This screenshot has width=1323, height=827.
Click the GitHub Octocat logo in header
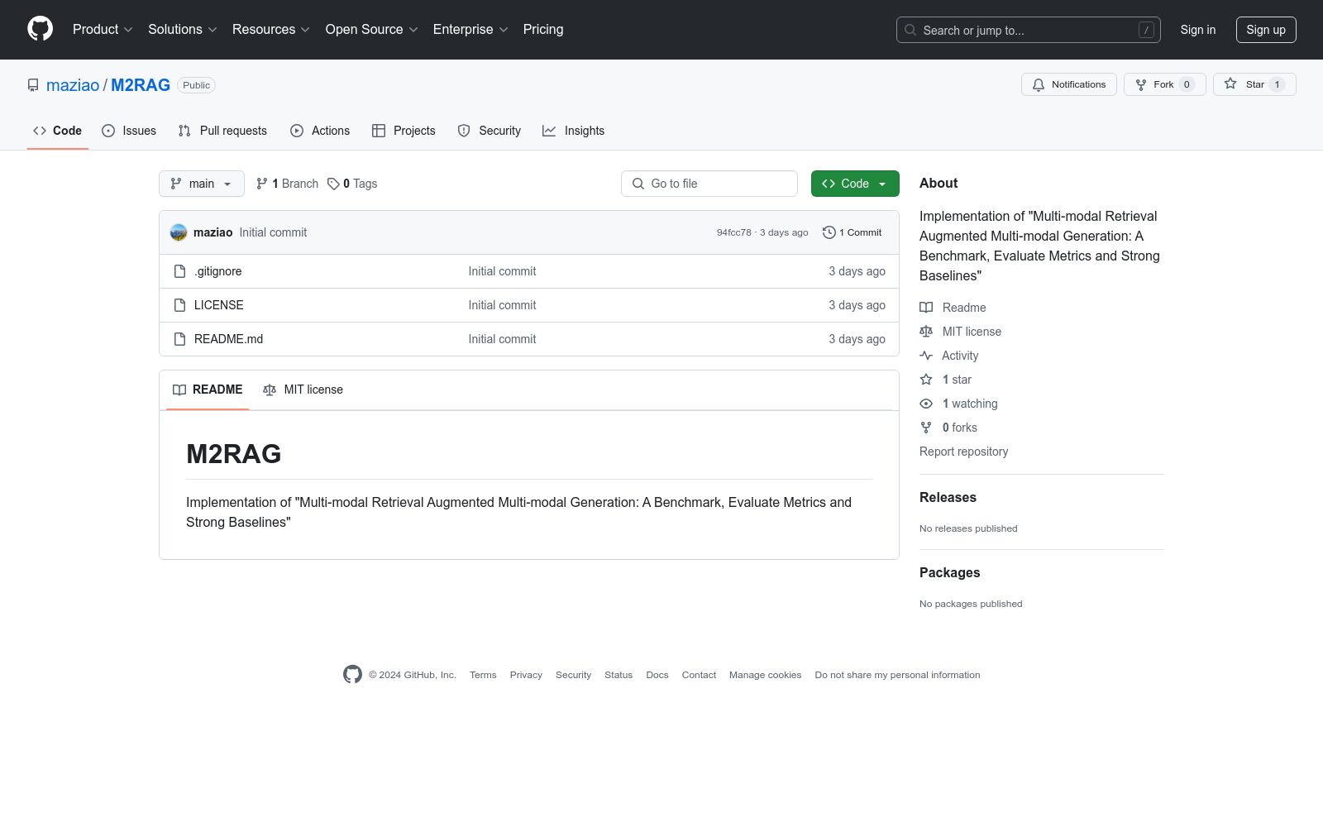[x=40, y=29]
